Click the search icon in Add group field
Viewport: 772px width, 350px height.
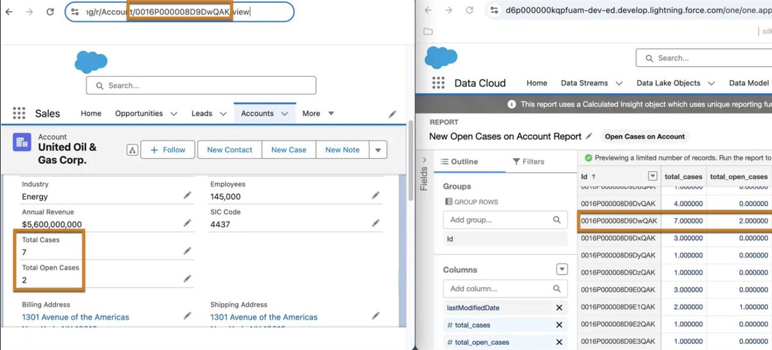pos(557,220)
